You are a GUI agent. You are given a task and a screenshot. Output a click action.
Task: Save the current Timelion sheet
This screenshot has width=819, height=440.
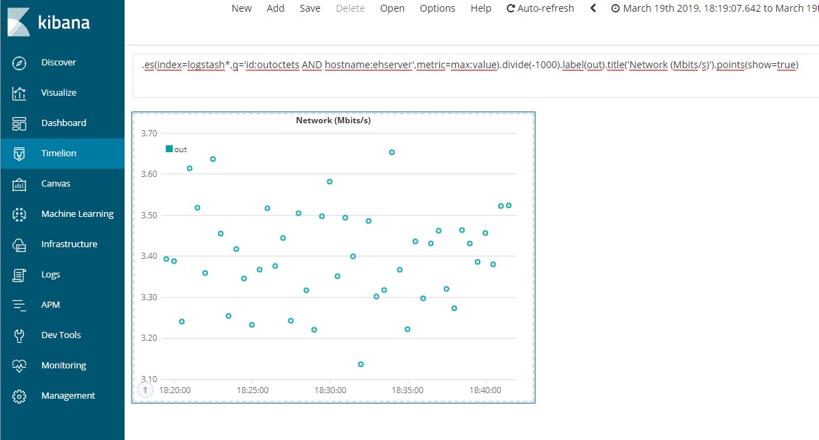click(310, 8)
